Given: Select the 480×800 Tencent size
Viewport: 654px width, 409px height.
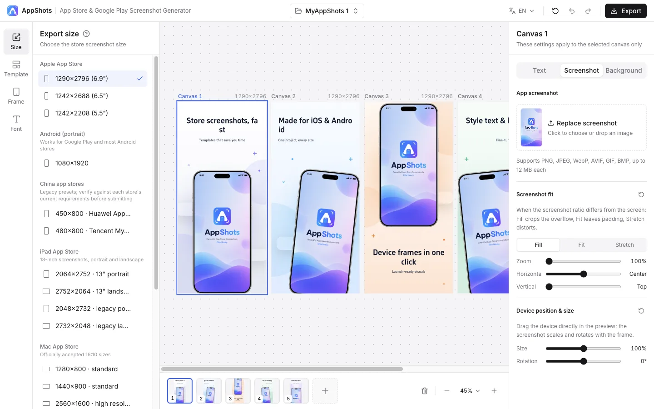Looking at the screenshot, I should [x=93, y=231].
